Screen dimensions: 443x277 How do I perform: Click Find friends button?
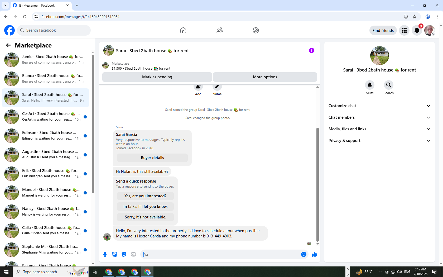[x=383, y=30]
